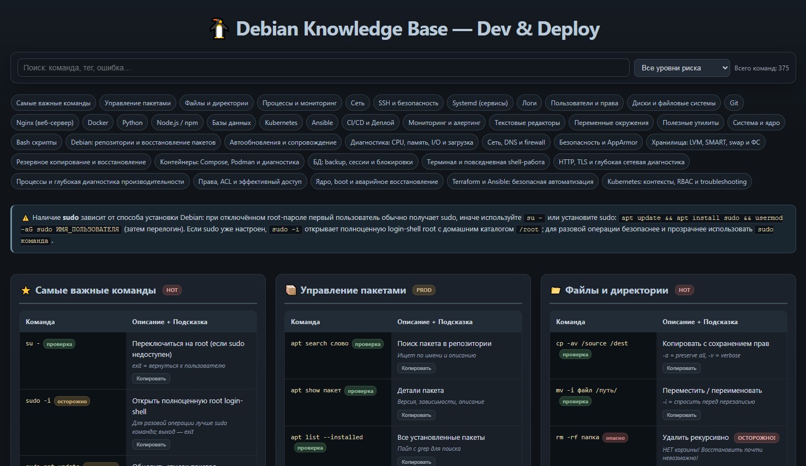The height and width of the screenshot is (466, 806).
Task: Jump to the Kubernetes category chip
Action: 281,123
